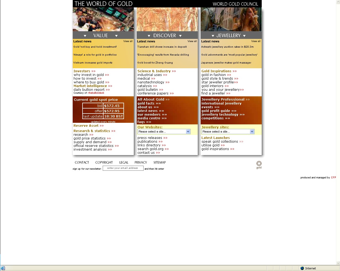Click the arrows beside Gold Inspirations heading
The width and height of the screenshot is (340, 271).
pos(235,71)
